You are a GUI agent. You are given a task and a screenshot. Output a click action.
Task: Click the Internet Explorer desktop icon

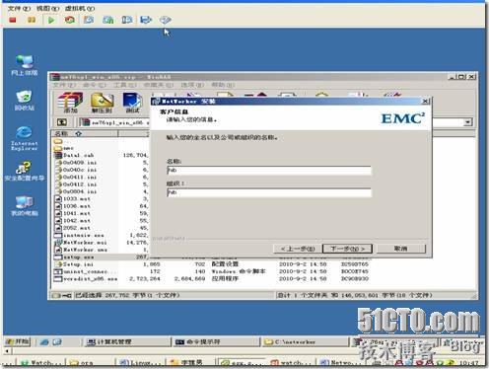[25, 138]
